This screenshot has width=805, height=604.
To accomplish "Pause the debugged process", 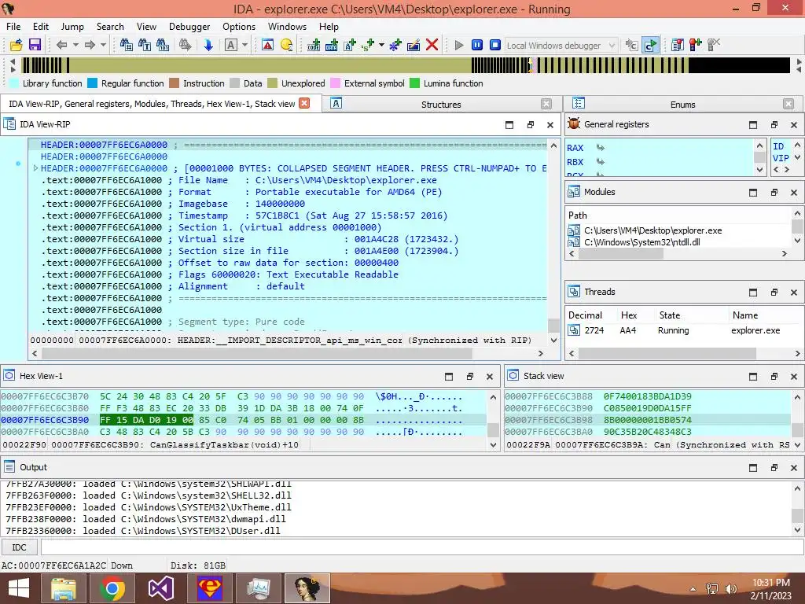I will click(477, 45).
